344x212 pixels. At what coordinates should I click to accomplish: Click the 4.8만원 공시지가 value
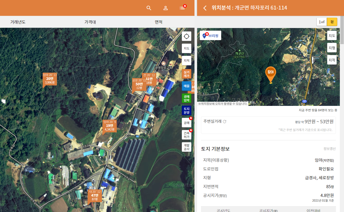327,195
